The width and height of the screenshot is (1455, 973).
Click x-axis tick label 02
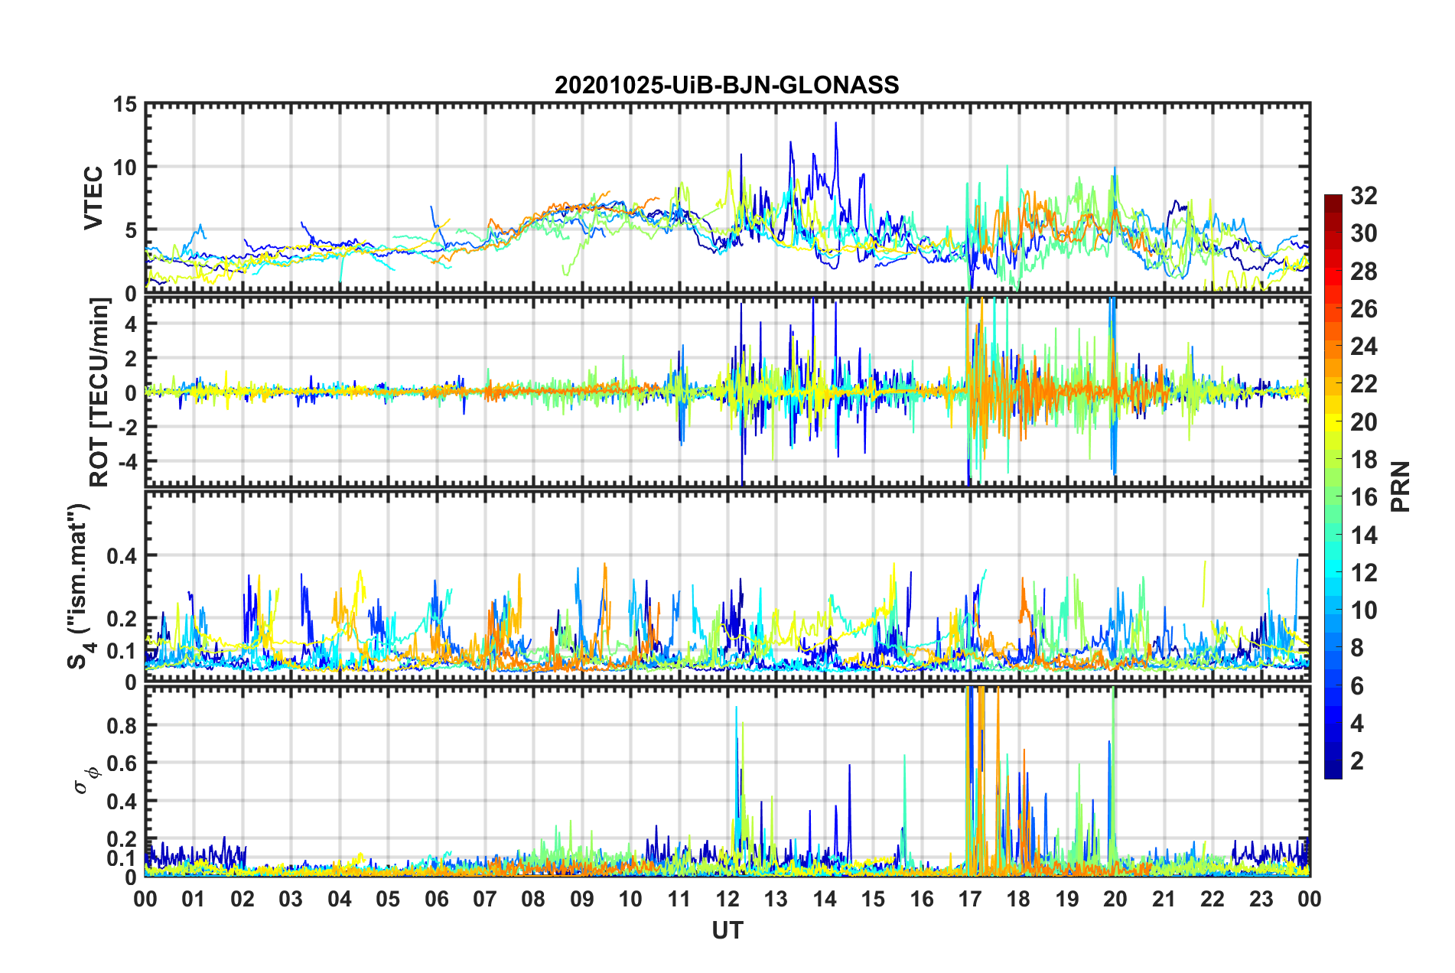[x=242, y=899]
